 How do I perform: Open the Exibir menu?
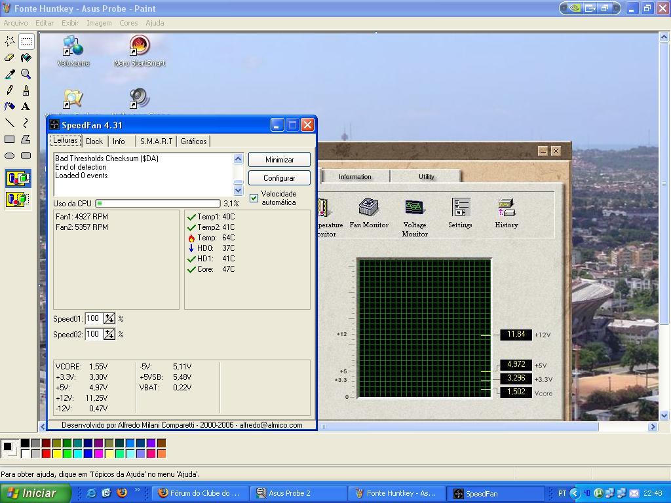70,23
